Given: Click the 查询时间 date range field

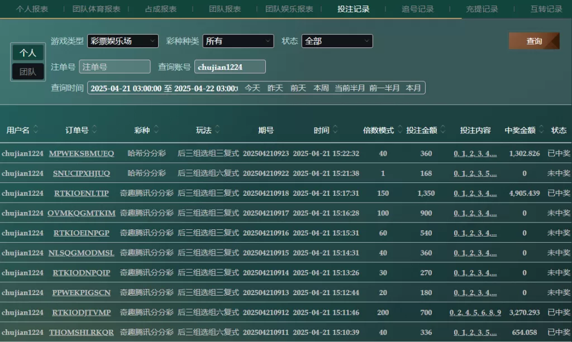Looking at the screenshot, I should 164,88.
